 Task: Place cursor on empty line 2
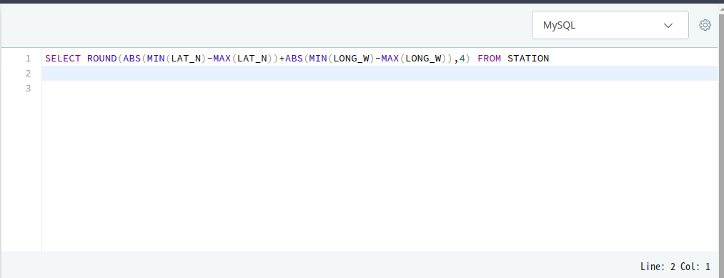380,74
